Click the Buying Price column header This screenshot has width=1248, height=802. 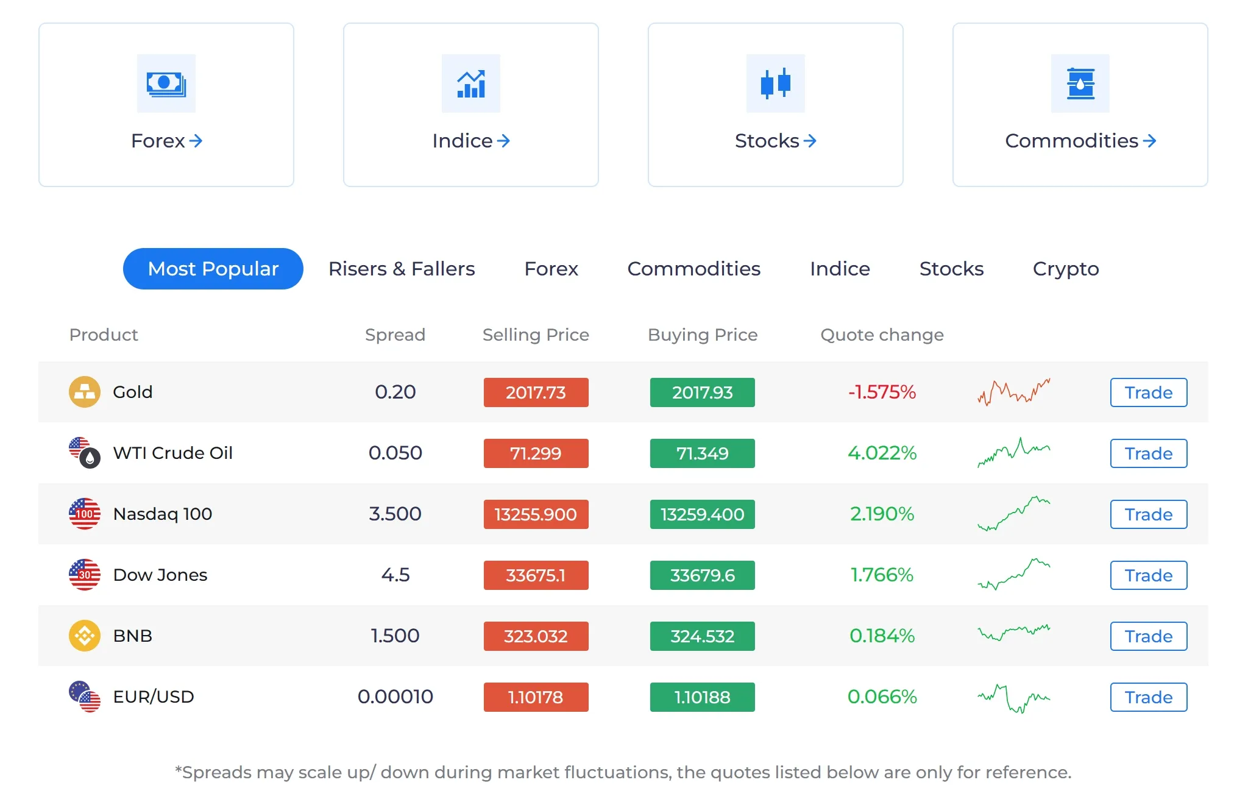(703, 335)
